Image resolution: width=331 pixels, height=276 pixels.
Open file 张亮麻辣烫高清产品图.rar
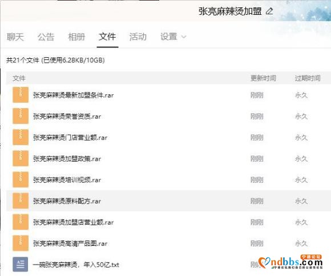coord(70,243)
